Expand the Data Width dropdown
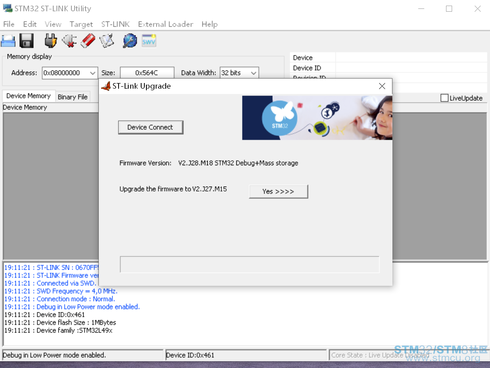This screenshot has width=490, height=368. [254, 73]
